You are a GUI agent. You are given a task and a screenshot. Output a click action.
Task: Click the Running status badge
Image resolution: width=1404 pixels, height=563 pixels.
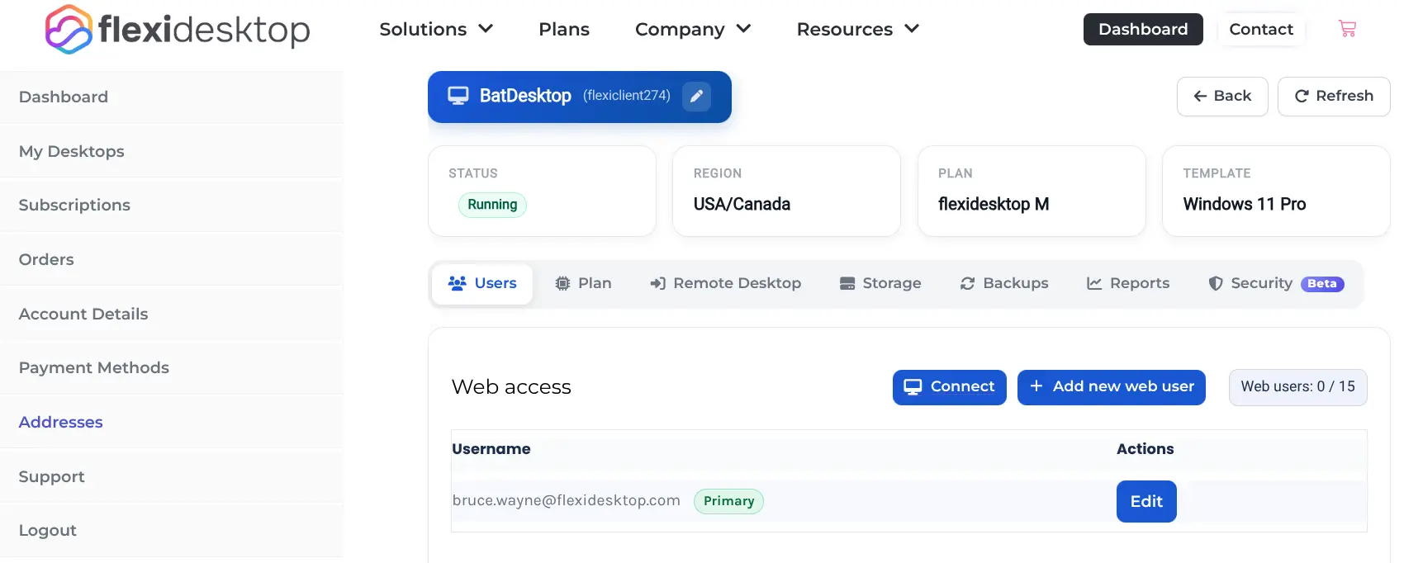click(x=492, y=205)
